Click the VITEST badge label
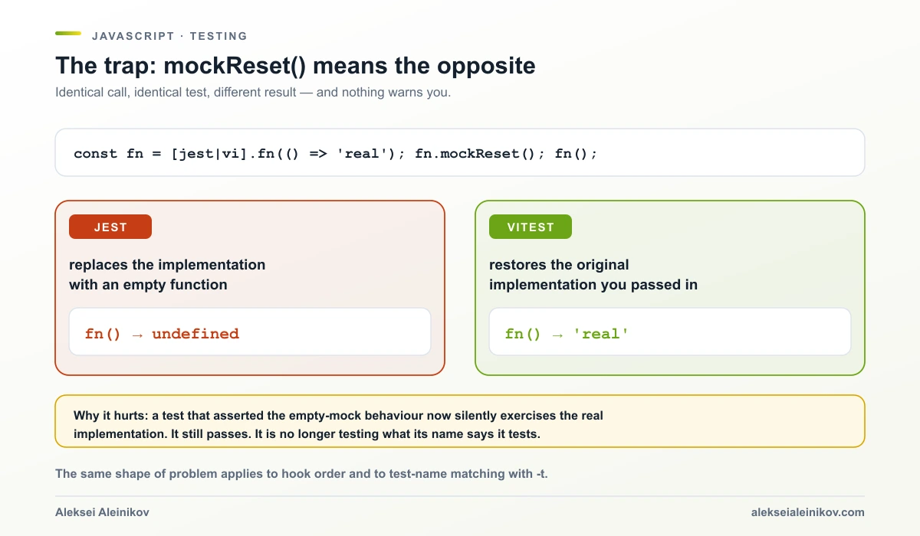 click(x=531, y=227)
